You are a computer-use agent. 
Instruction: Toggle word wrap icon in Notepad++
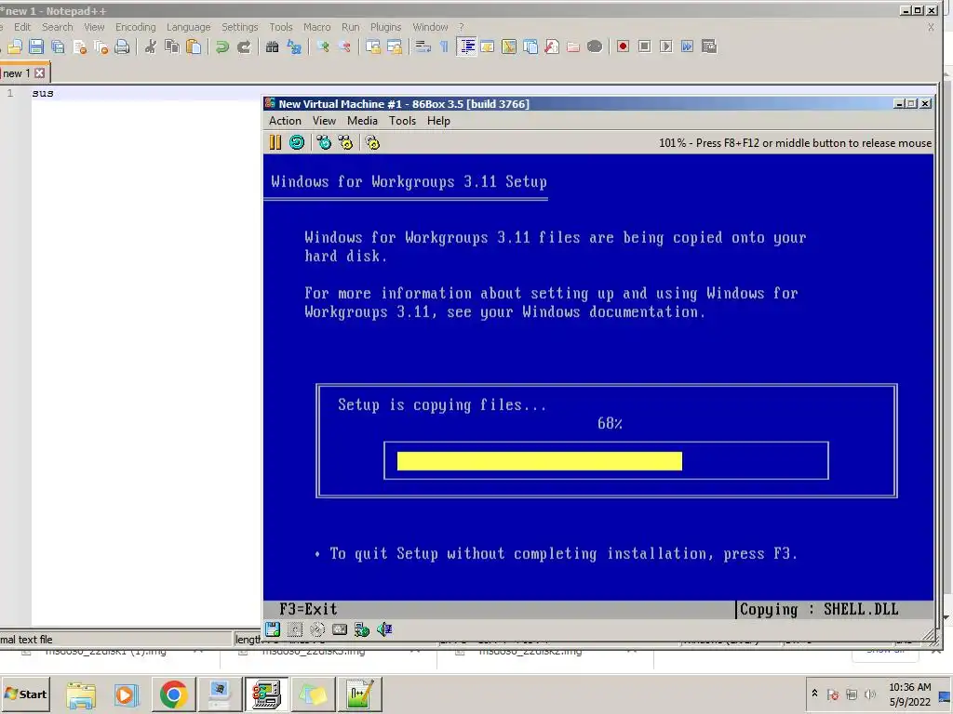pyautogui.click(x=423, y=46)
